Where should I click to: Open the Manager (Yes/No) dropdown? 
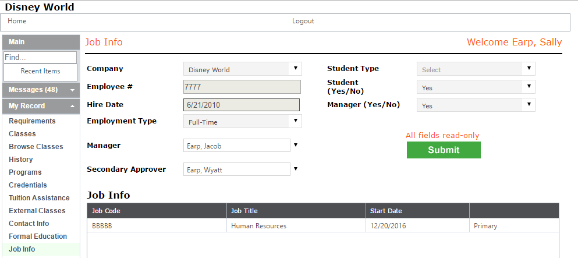point(476,105)
